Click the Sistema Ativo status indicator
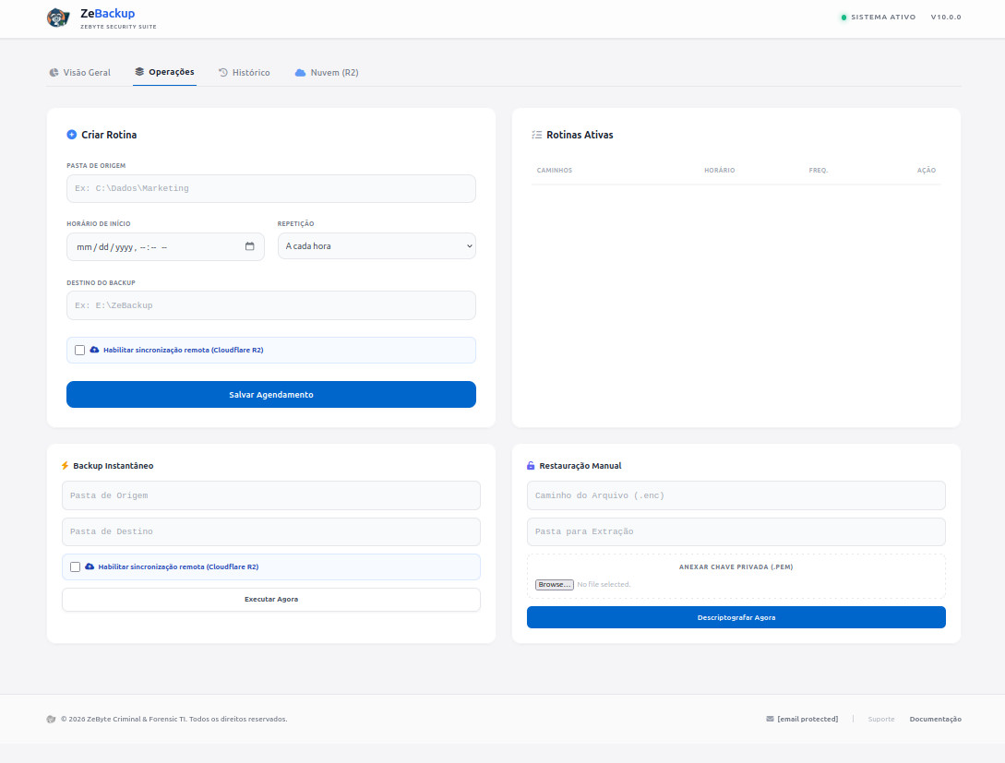The image size is (1005, 763). [876, 17]
